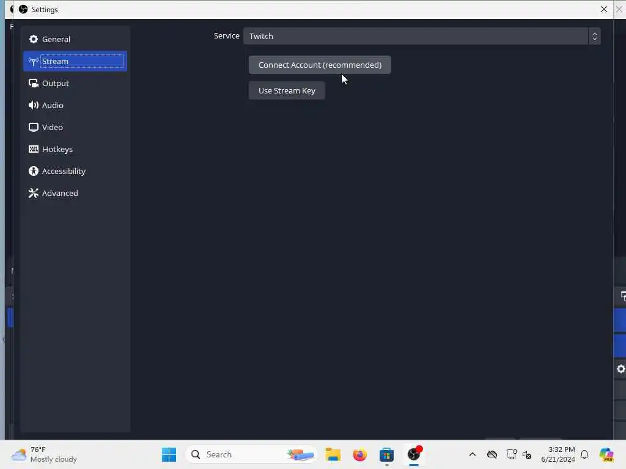The width and height of the screenshot is (626, 469).
Task: Click the OBS logo in Settings title bar
Action: (x=24, y=9)
